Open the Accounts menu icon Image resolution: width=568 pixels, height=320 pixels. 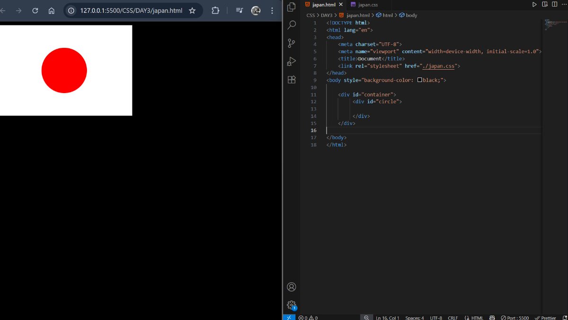click(292, 287)
